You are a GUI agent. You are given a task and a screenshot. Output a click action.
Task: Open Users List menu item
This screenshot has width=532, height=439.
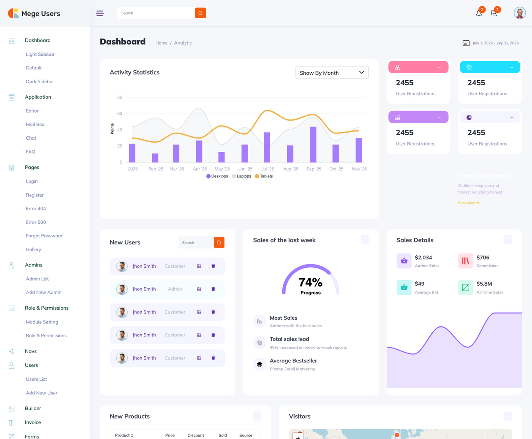(36, 379)
